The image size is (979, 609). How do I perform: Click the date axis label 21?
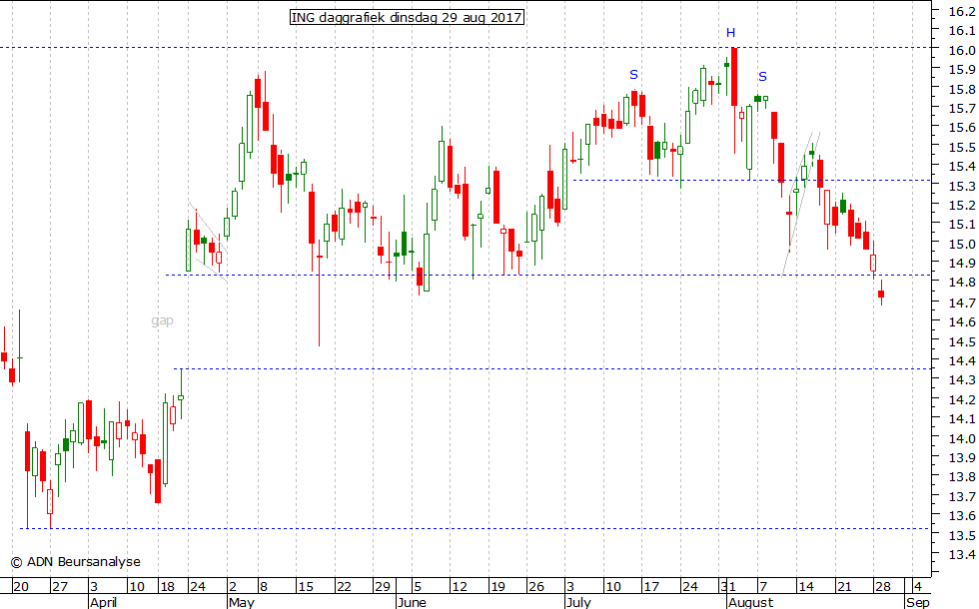pos(844,587)
